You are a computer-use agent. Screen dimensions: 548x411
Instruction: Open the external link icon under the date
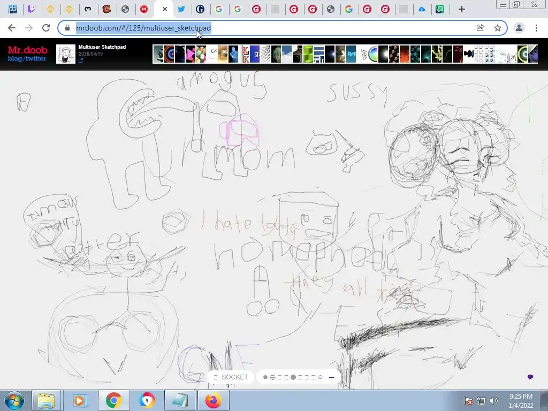coord(81,60)
